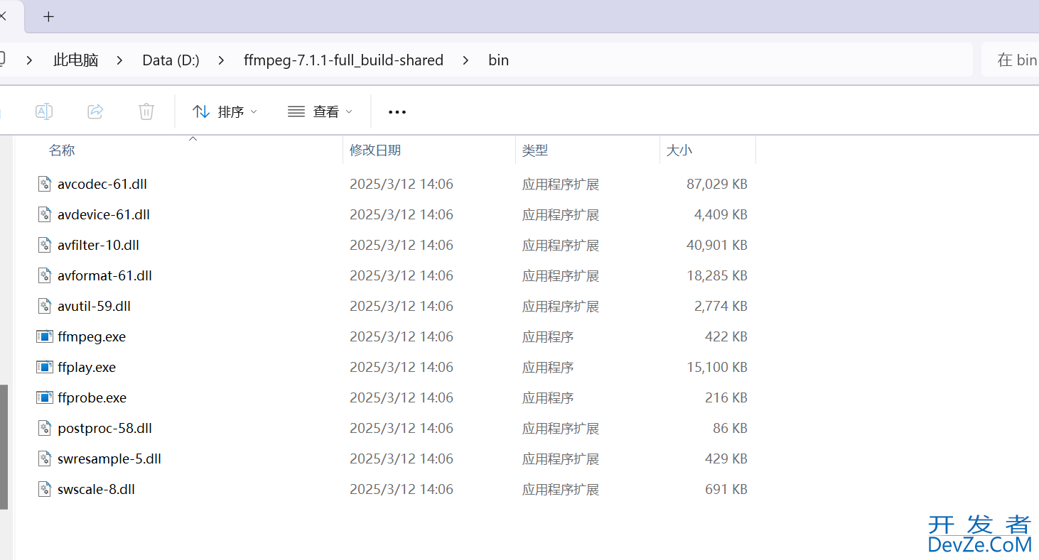Select the file name avcodec-61.dll
Image resolution: width=1039 pixels, height=560 pixels.
tap(102, 184)
